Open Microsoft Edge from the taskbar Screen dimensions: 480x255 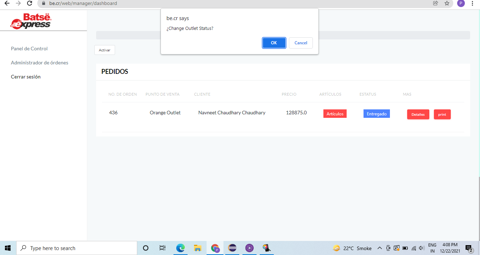(181, 248)
